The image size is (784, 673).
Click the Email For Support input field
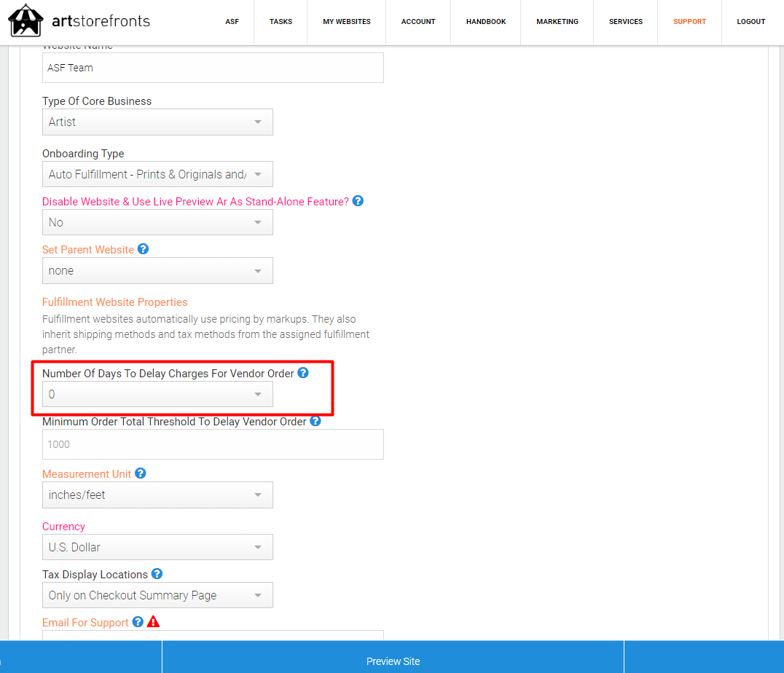[x=213, y=635]
